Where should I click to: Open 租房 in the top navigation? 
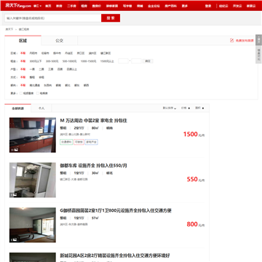pyautogui.click(x=84, y=6)
